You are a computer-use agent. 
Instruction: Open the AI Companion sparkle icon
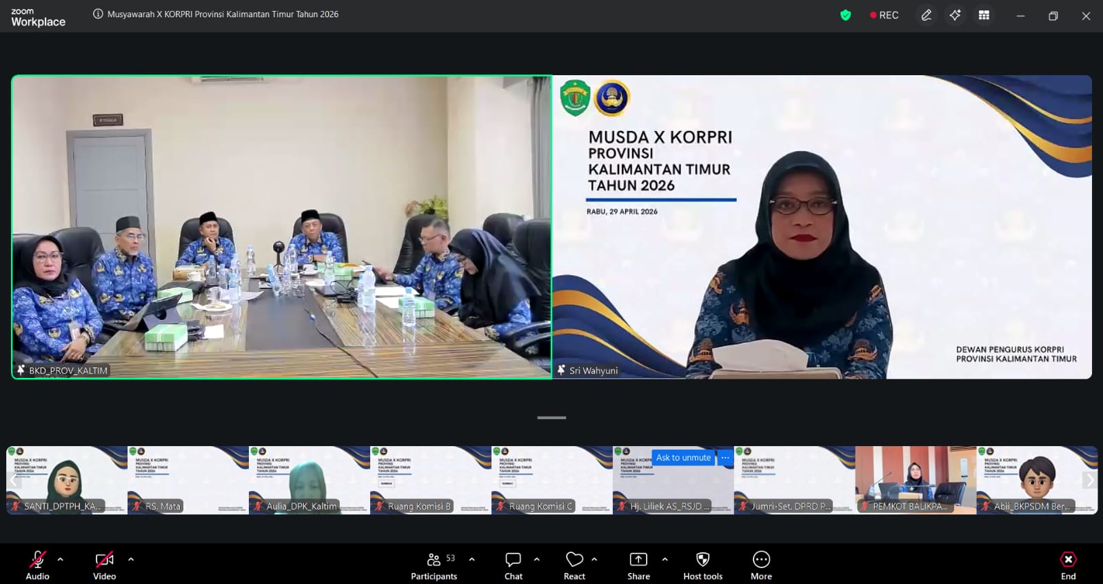pos(955,15)
